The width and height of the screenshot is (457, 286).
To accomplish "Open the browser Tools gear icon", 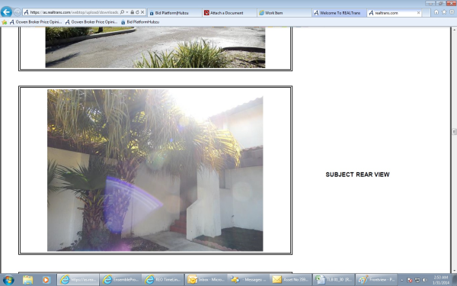I will pos(452,12).
